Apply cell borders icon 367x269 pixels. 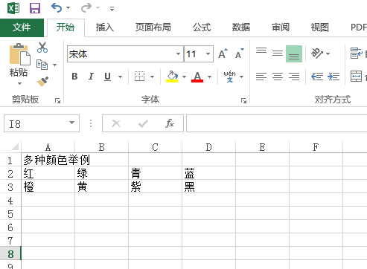pos(139,77)
